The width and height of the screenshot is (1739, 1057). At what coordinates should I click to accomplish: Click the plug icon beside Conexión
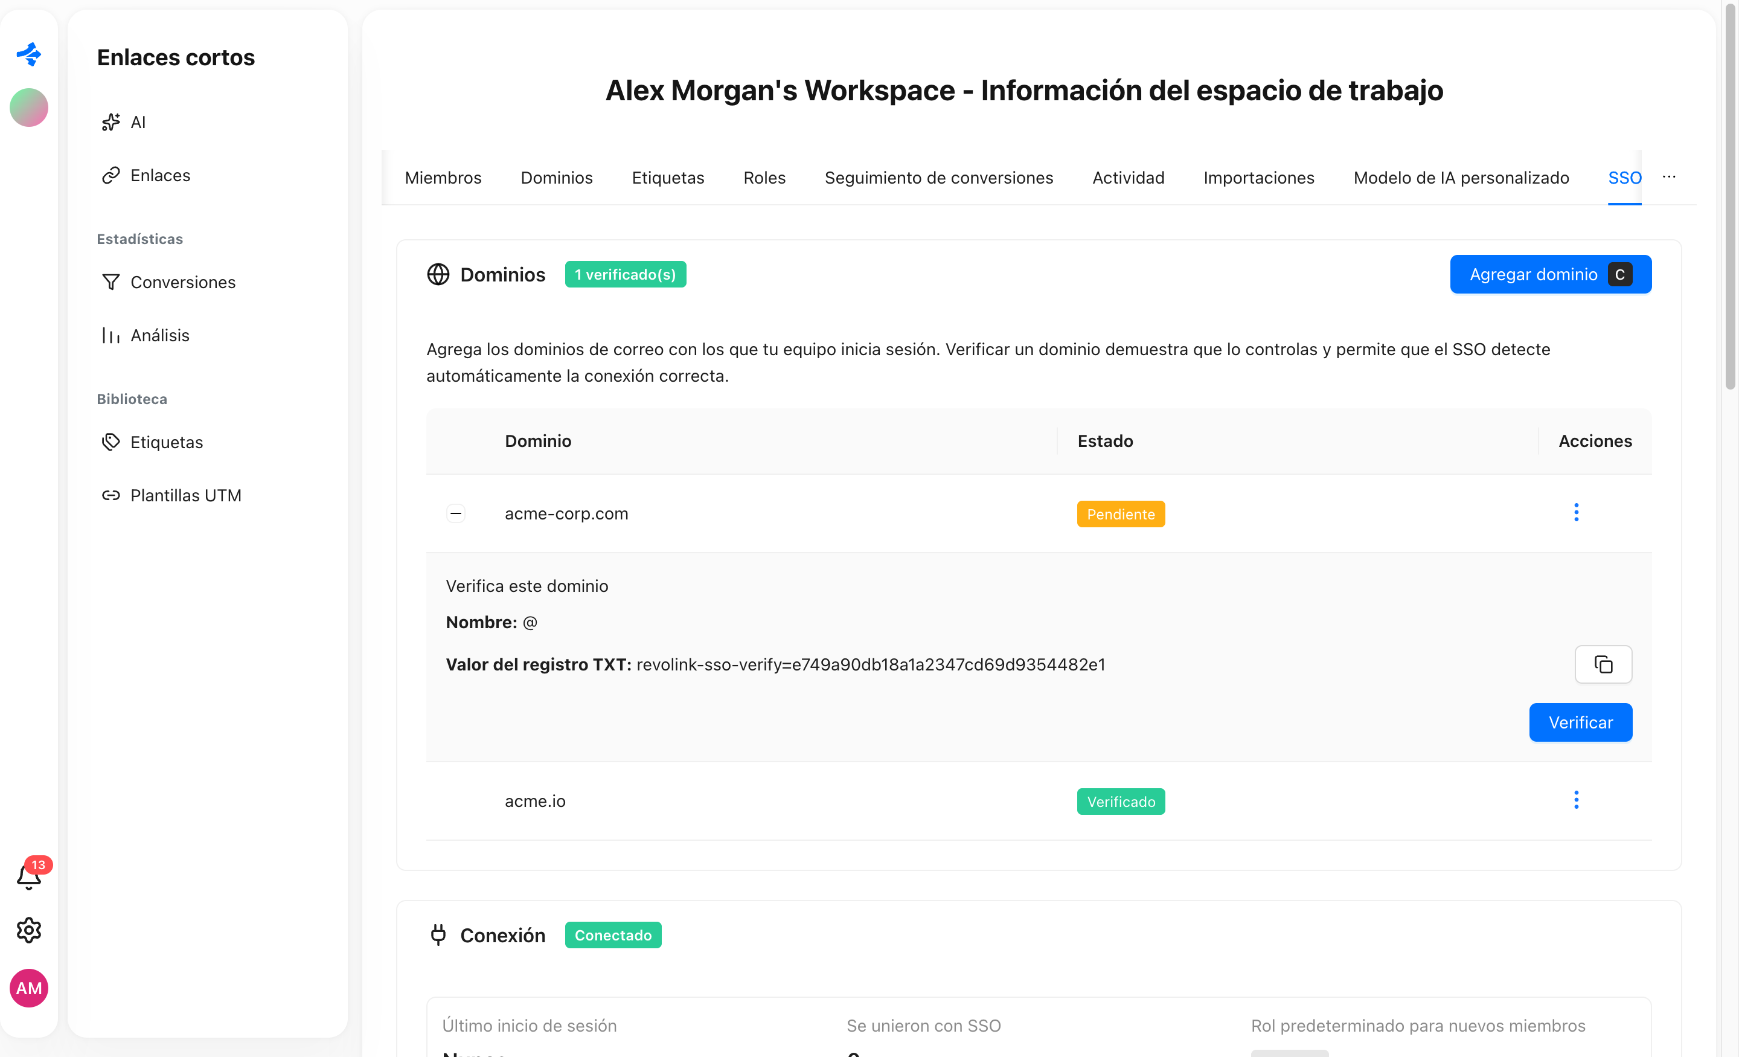(438, 934)
